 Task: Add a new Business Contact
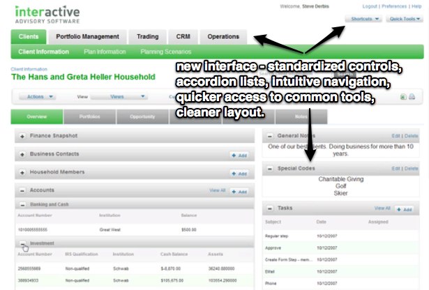(x=239, y=155)
